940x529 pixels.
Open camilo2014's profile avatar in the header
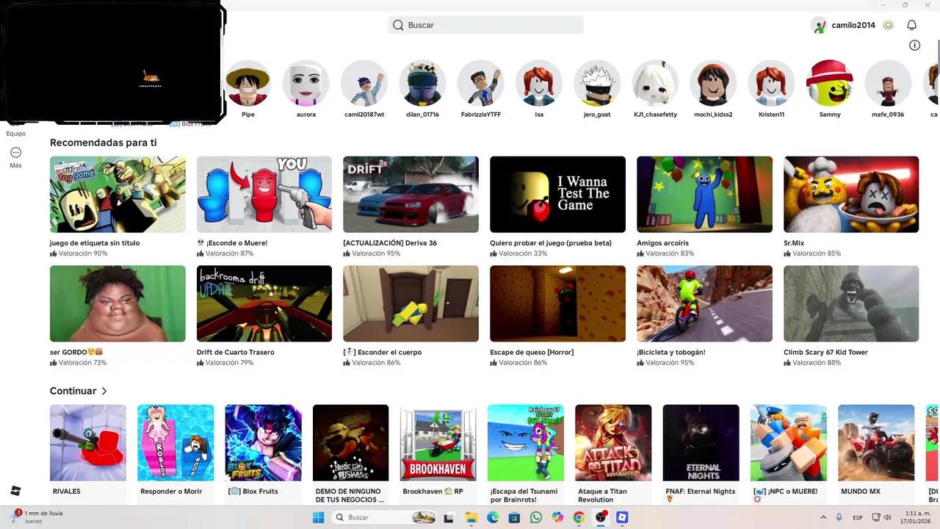click(x=819, y=25)
